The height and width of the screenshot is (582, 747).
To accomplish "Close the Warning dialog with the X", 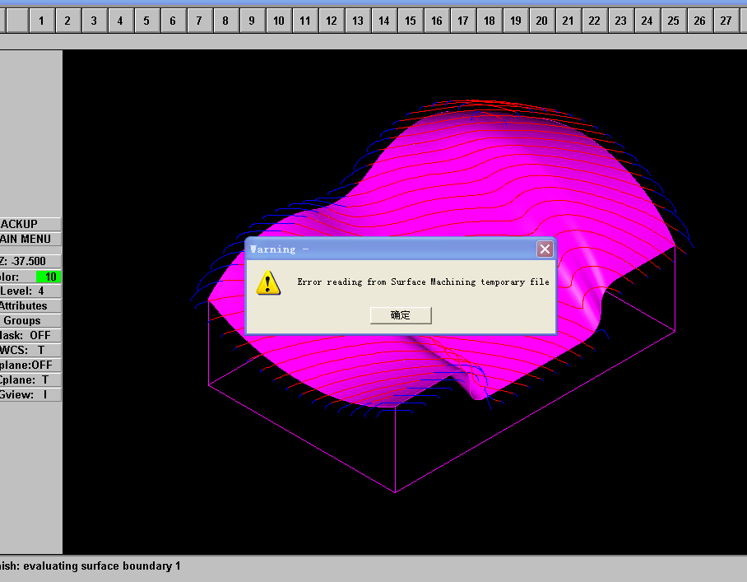I will tap(545, 249).
